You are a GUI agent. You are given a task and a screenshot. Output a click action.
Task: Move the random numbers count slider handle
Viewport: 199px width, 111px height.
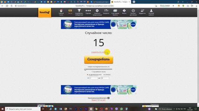pyautogui.click(x=85, y=69)
